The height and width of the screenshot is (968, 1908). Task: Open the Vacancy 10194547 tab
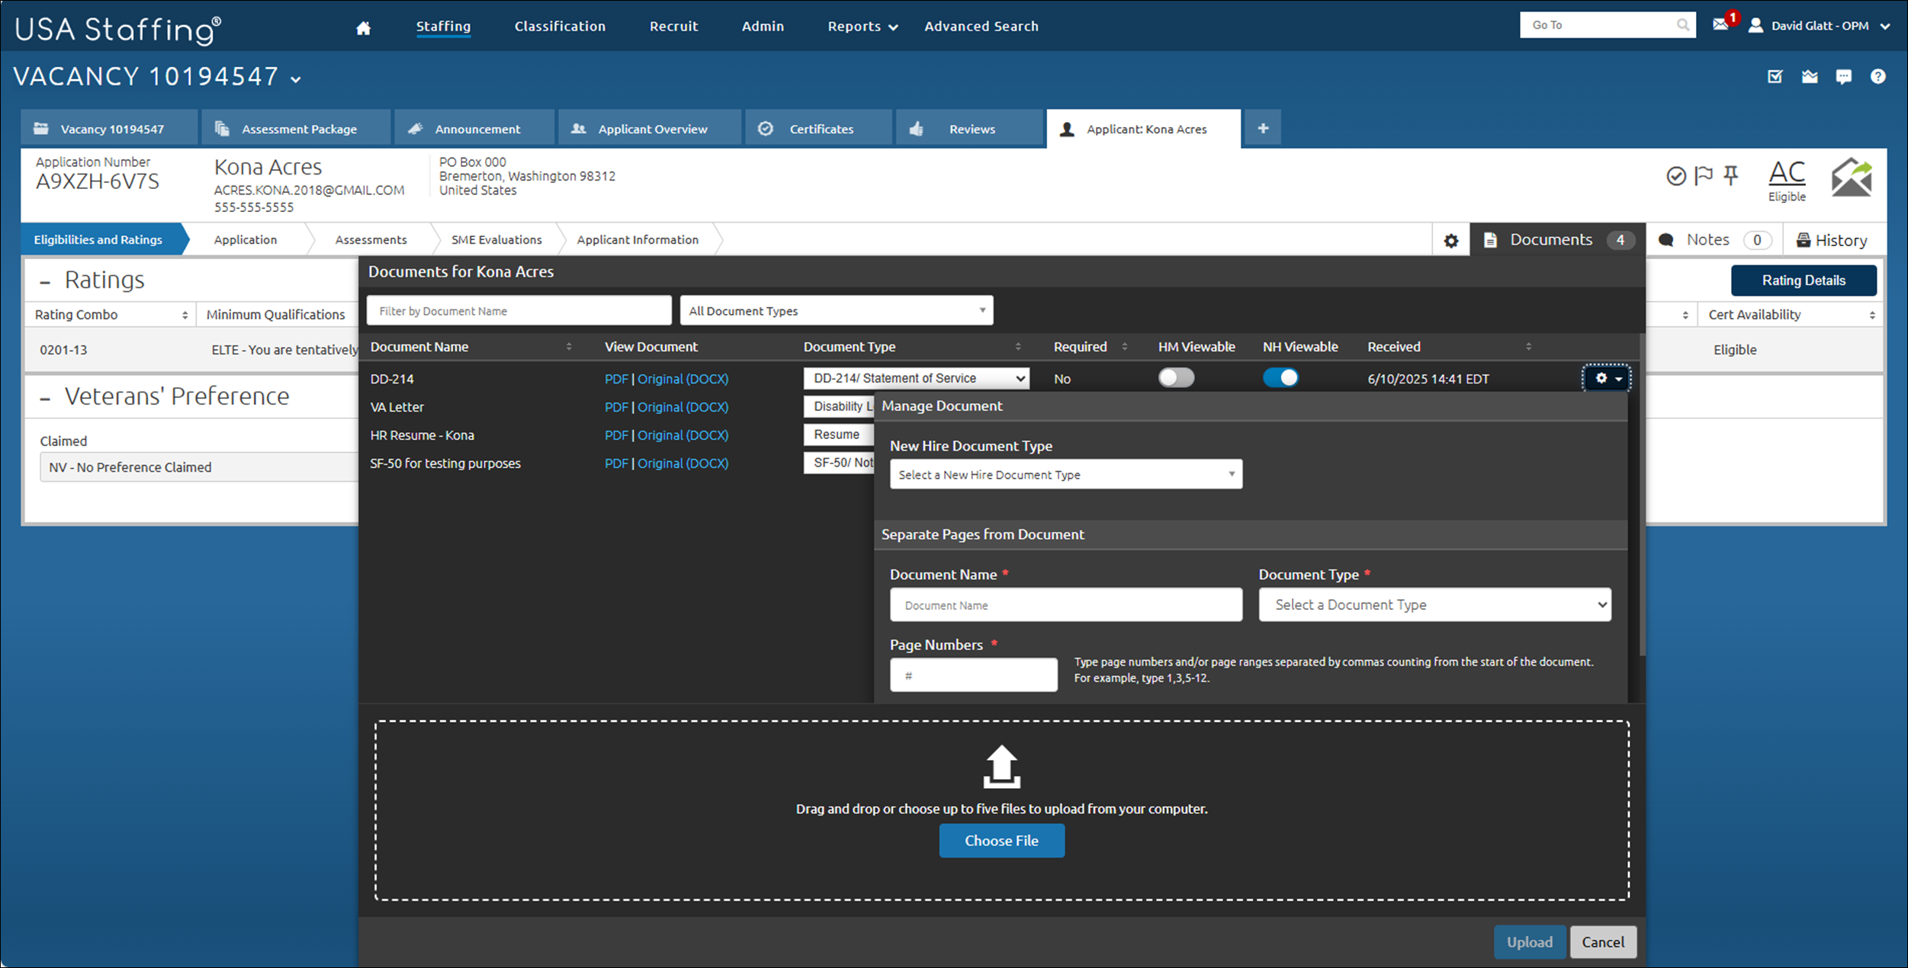[x=109, y=128]
